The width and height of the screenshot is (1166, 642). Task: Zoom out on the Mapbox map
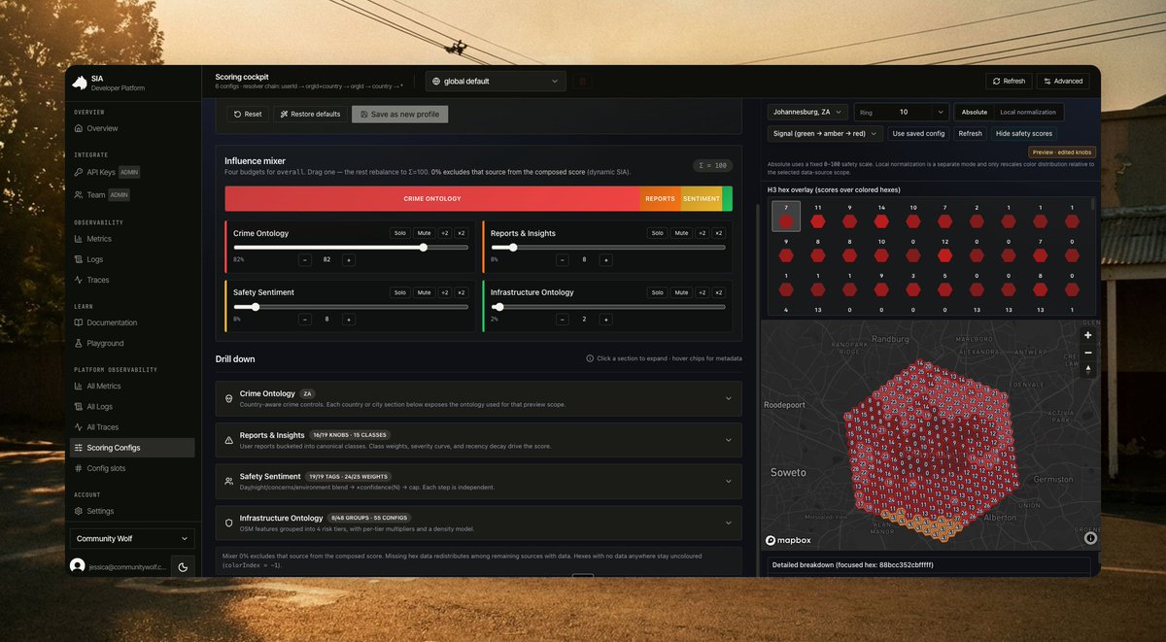pos(1088,353)
